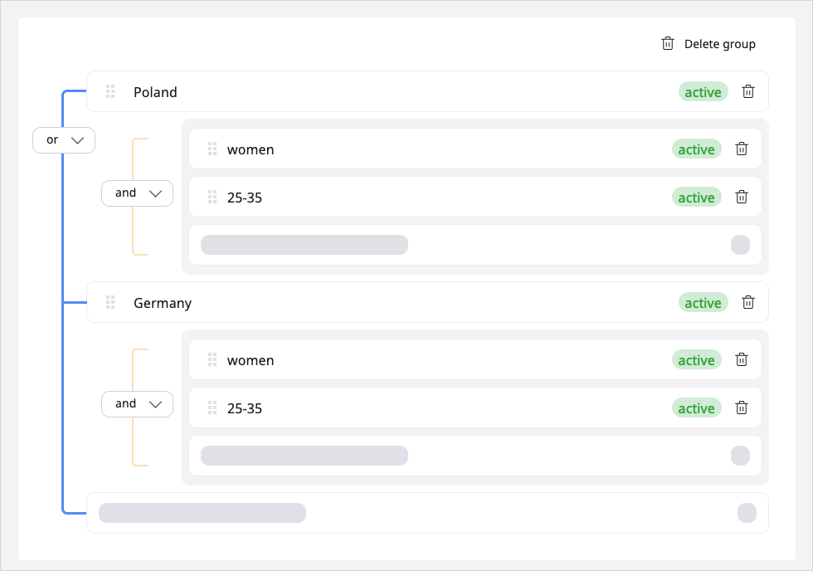This screenshot has width=813, height=571.
Task: Toggle the active badge on the Germany row
Action: coord(703,303)
